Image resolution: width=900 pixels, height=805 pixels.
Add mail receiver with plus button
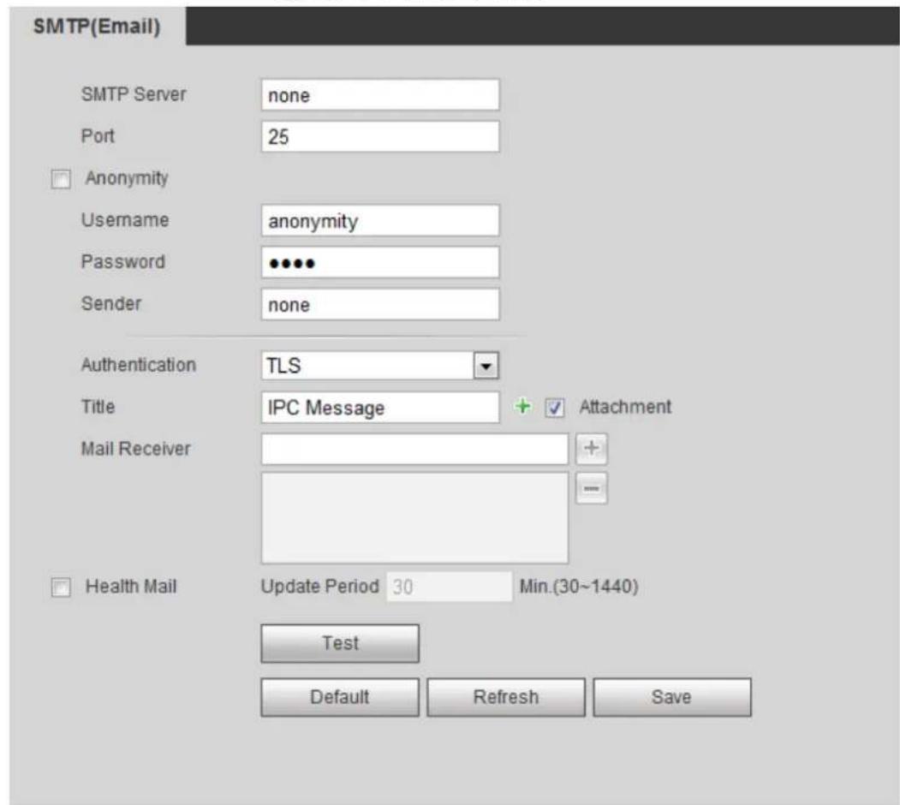click(x=591, y=449)
